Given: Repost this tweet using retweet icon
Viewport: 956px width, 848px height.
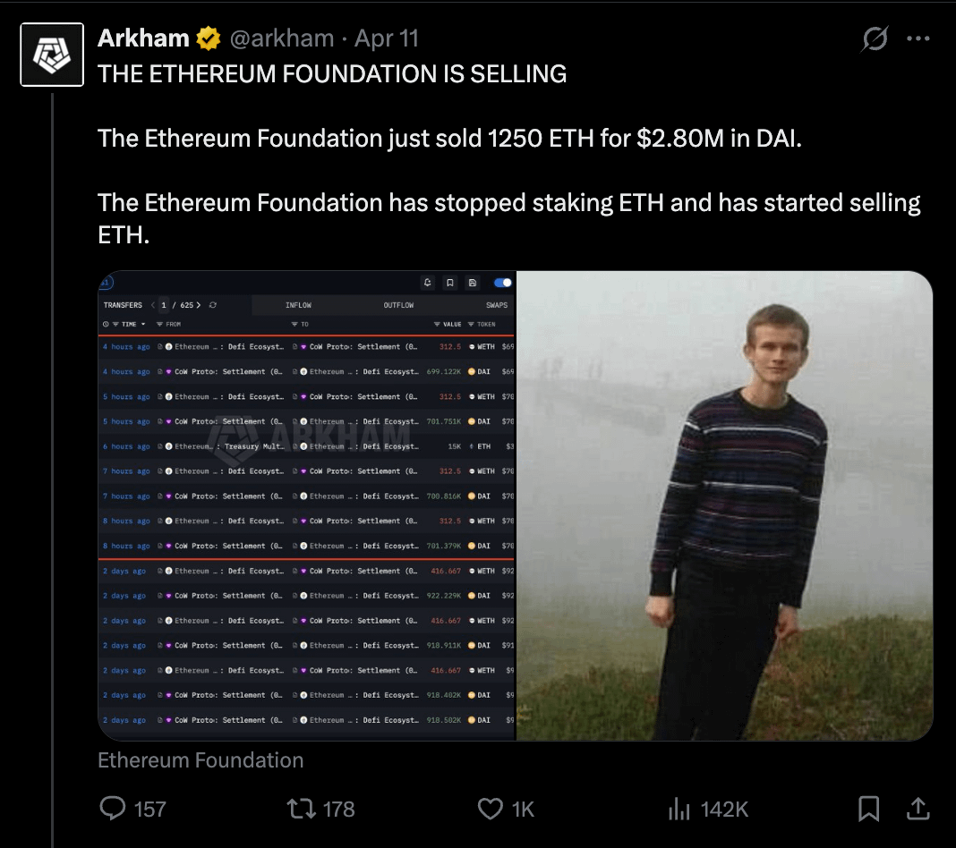Looking at the screenshot, I should tap(301, 809).
